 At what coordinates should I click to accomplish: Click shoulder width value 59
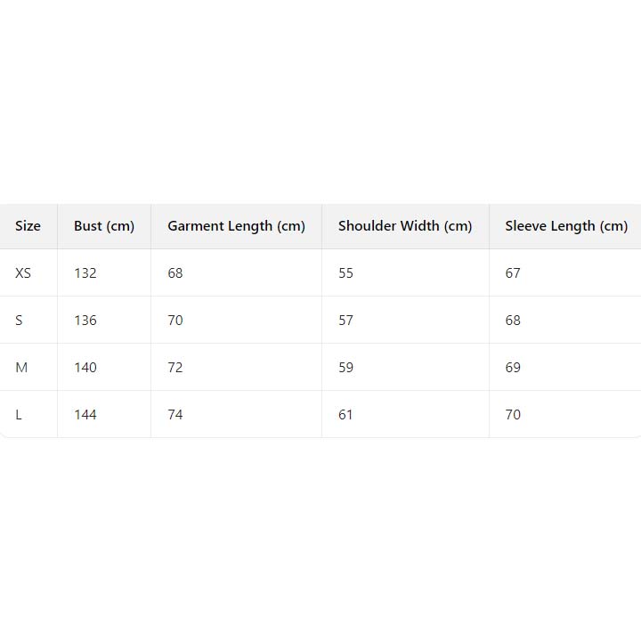coord(346,368)
